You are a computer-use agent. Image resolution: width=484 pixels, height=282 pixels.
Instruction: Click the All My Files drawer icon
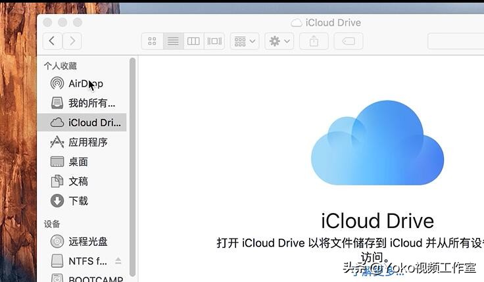click(x=57, y=103)
